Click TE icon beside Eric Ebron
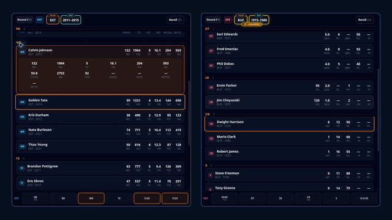This screenshot has width=392, height=220. (x=22, y=183)
